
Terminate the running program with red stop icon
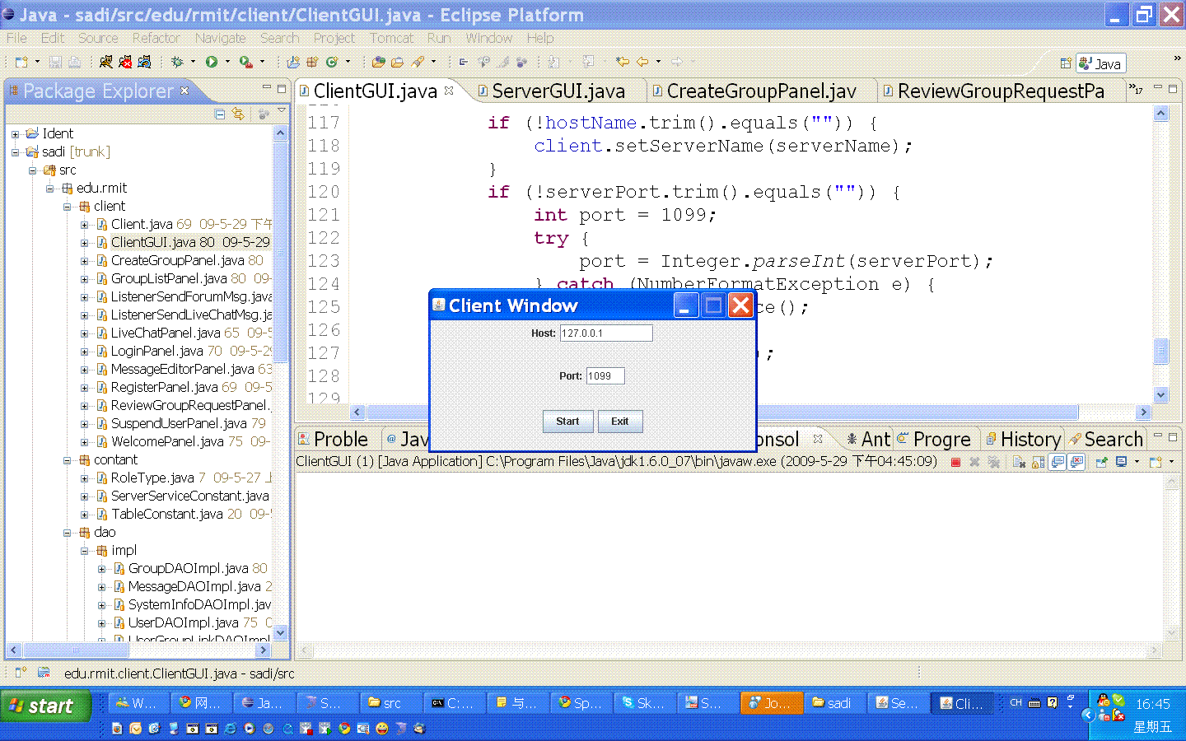955,462
